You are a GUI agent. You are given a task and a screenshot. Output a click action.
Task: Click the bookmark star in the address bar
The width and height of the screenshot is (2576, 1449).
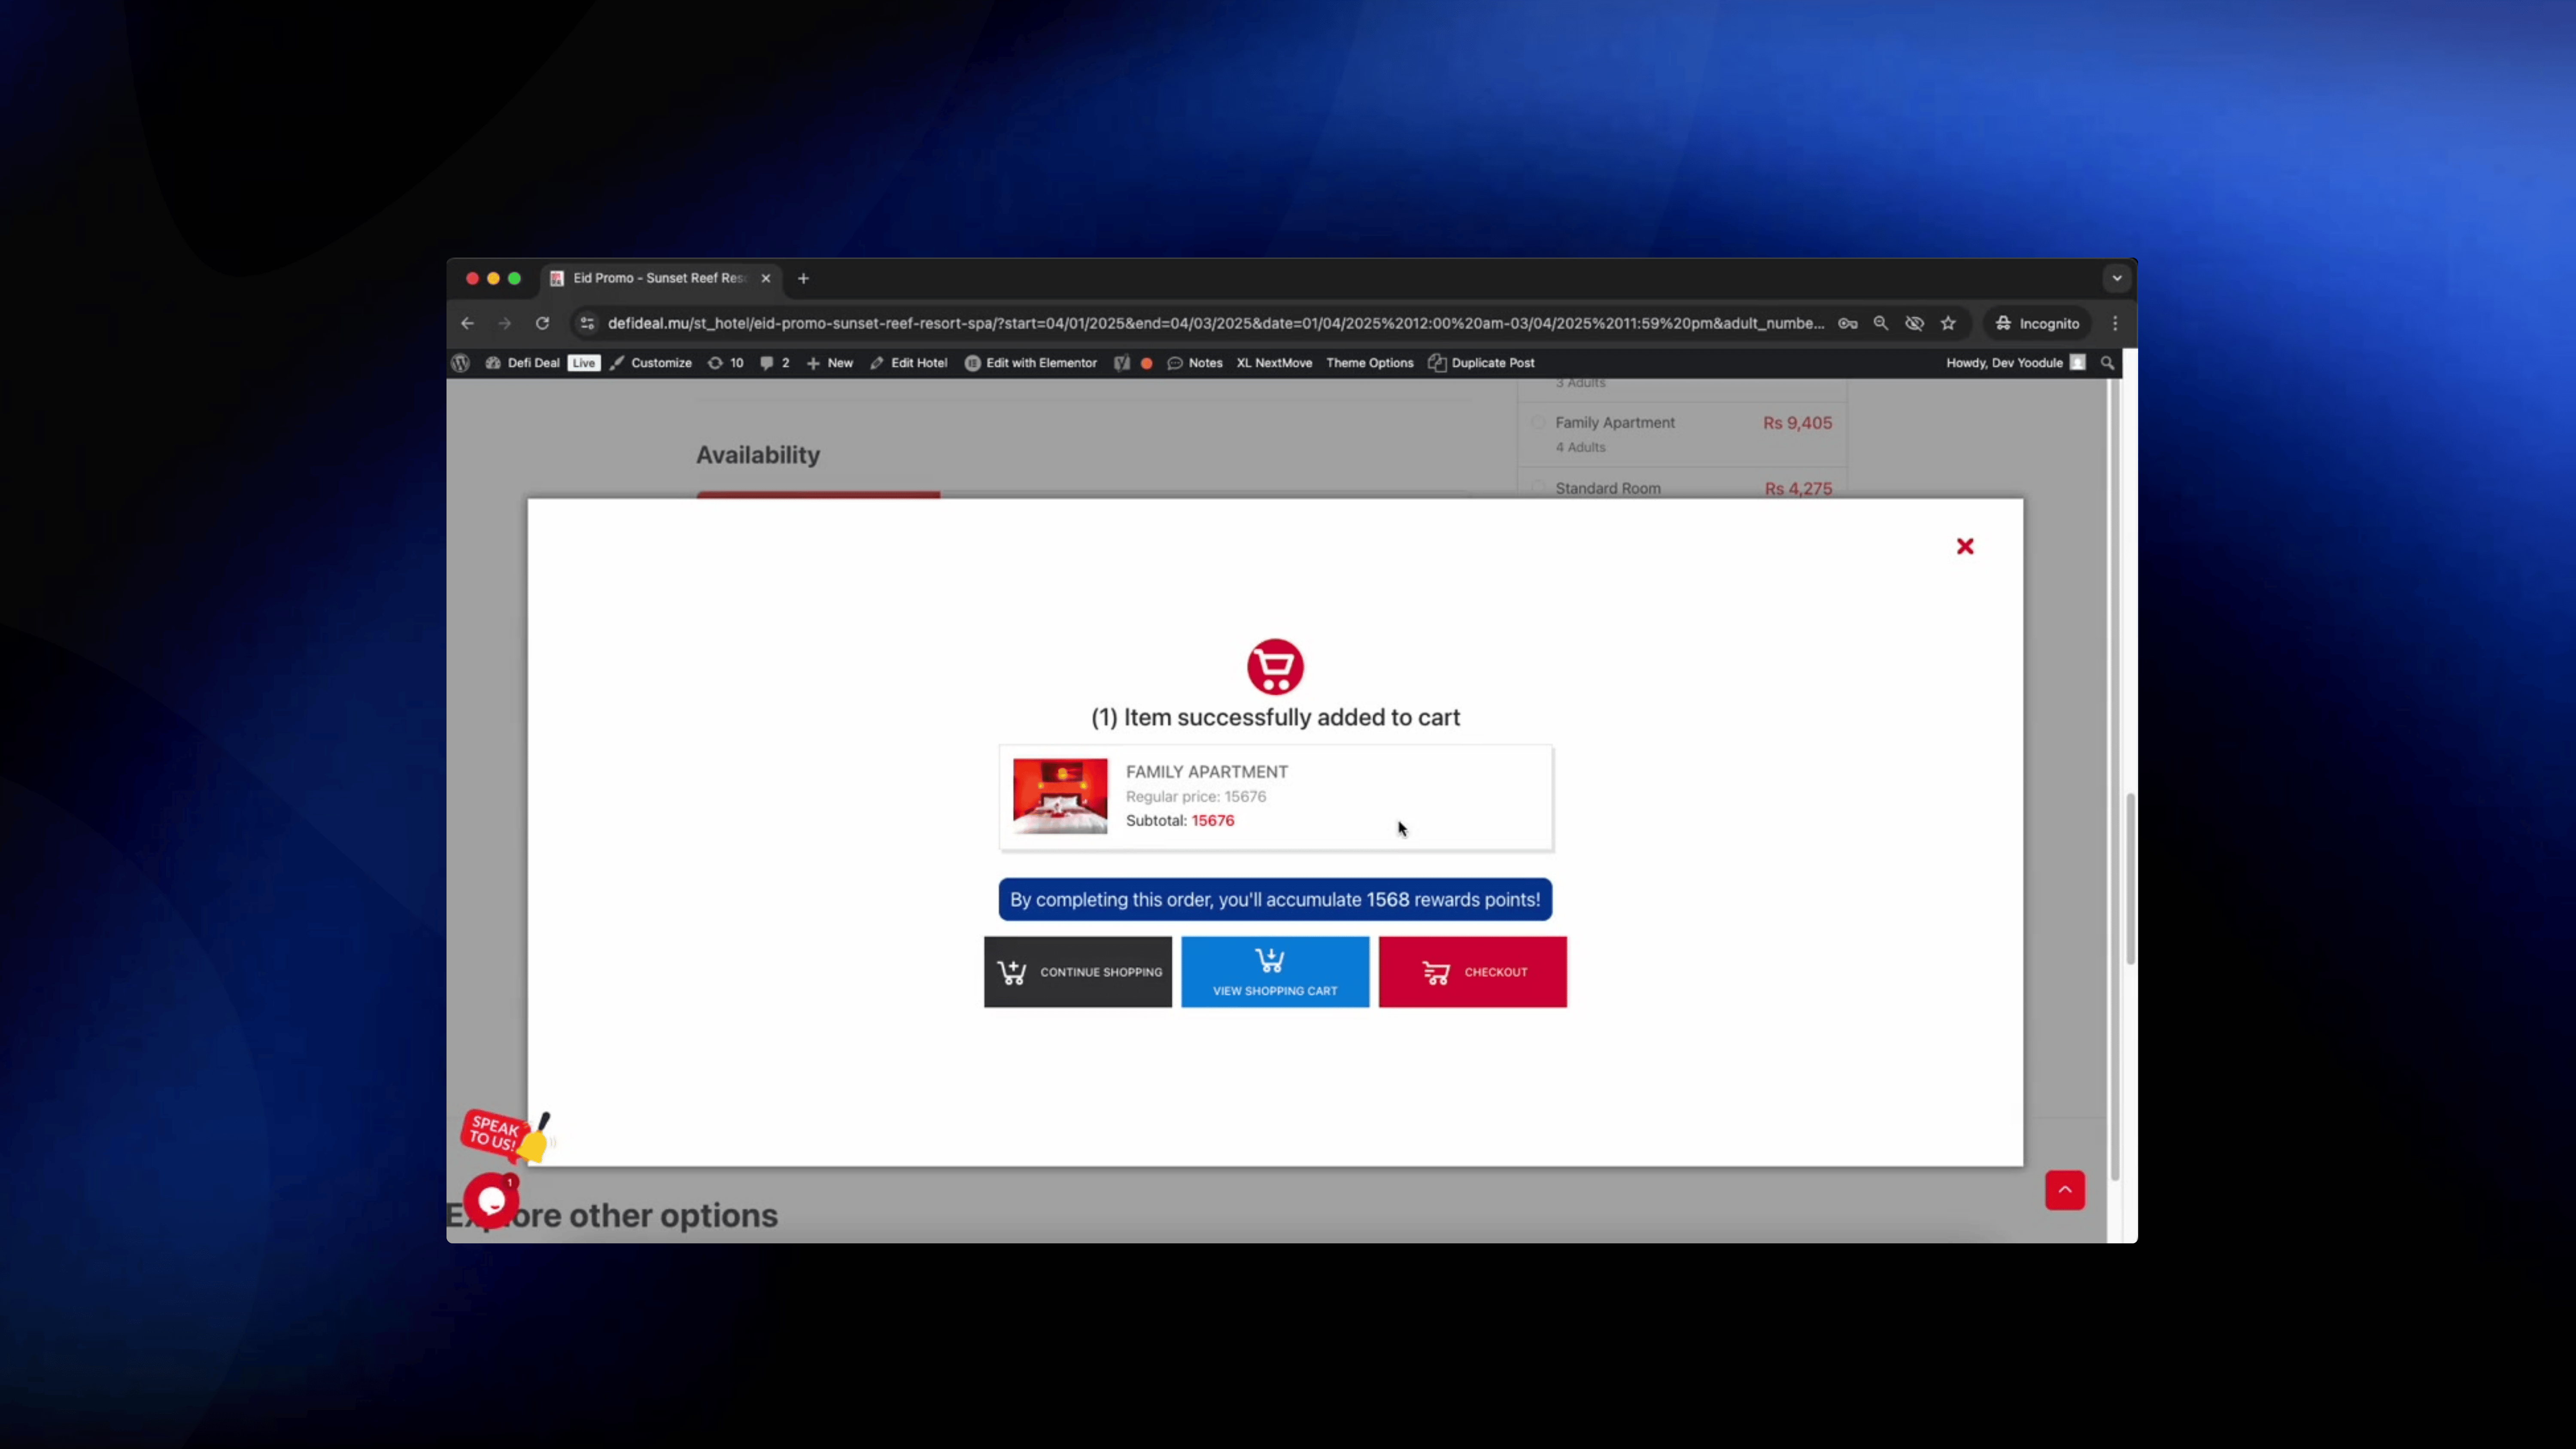[1948, 323]
